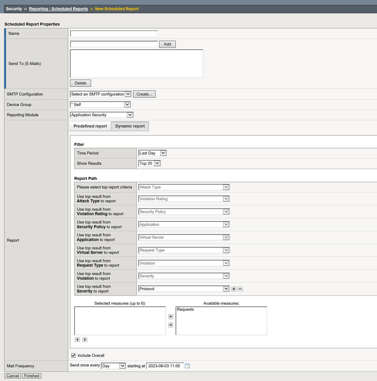
Task: Click the right arrow to remove measure
Action: coord(171,325)
